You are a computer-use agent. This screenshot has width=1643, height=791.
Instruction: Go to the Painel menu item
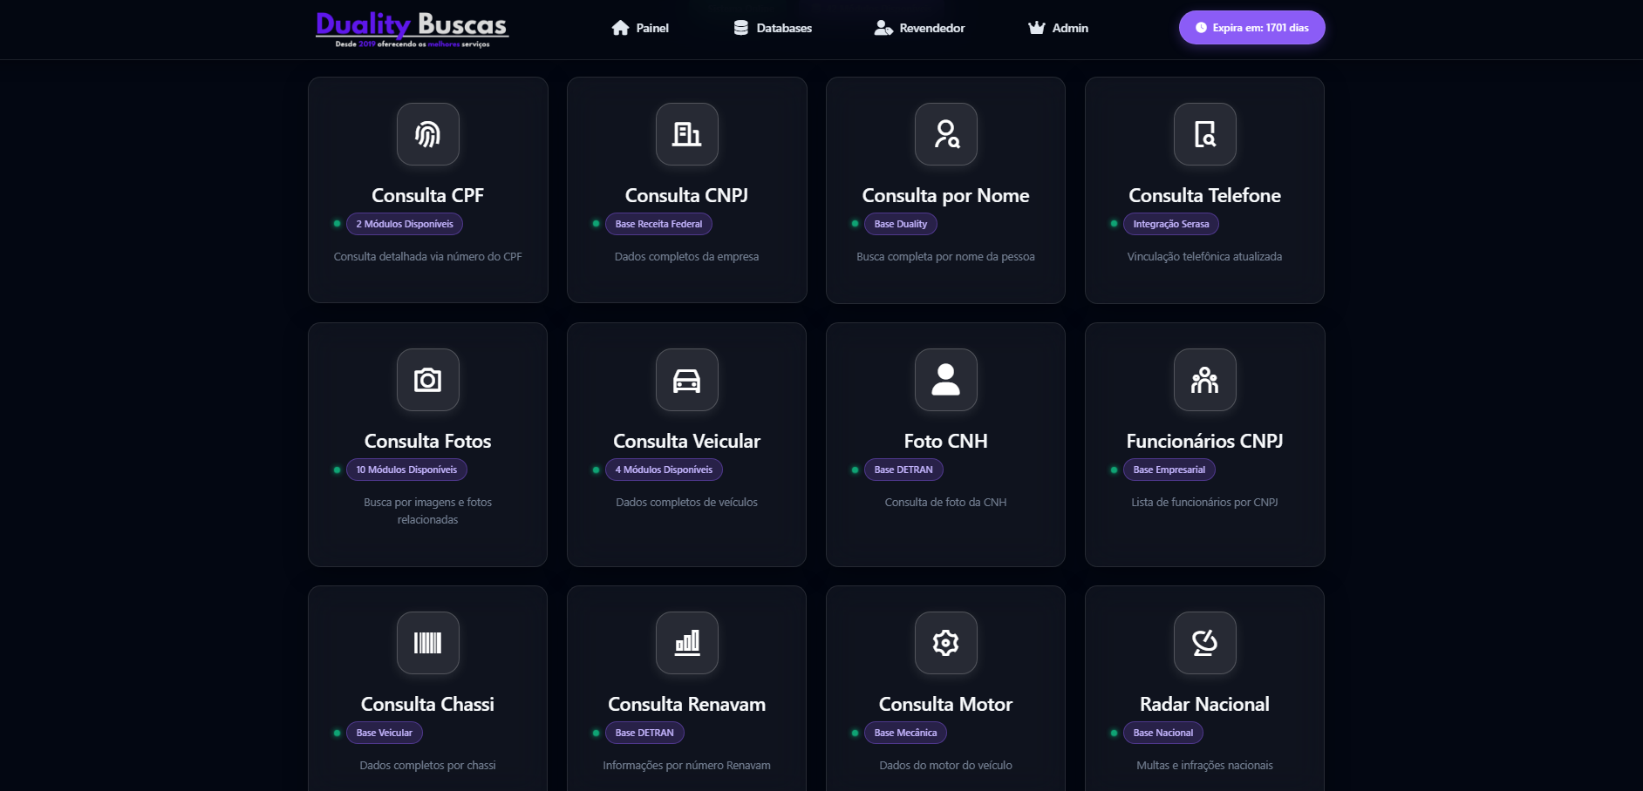point(640,28)
